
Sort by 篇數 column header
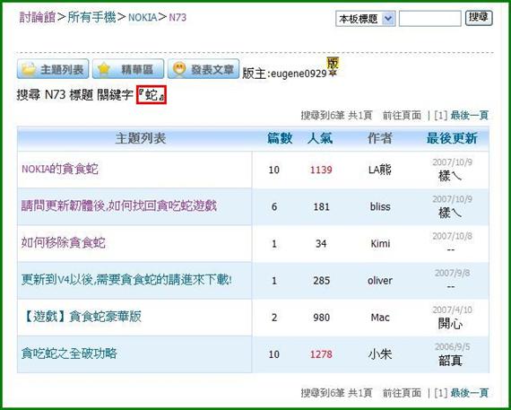click(280, 138)
